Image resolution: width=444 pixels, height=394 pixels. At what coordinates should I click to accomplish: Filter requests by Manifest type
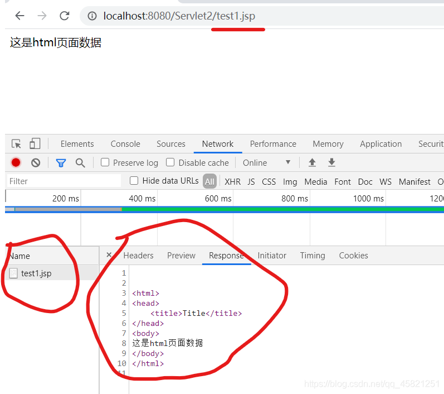[x=414, y=181]
